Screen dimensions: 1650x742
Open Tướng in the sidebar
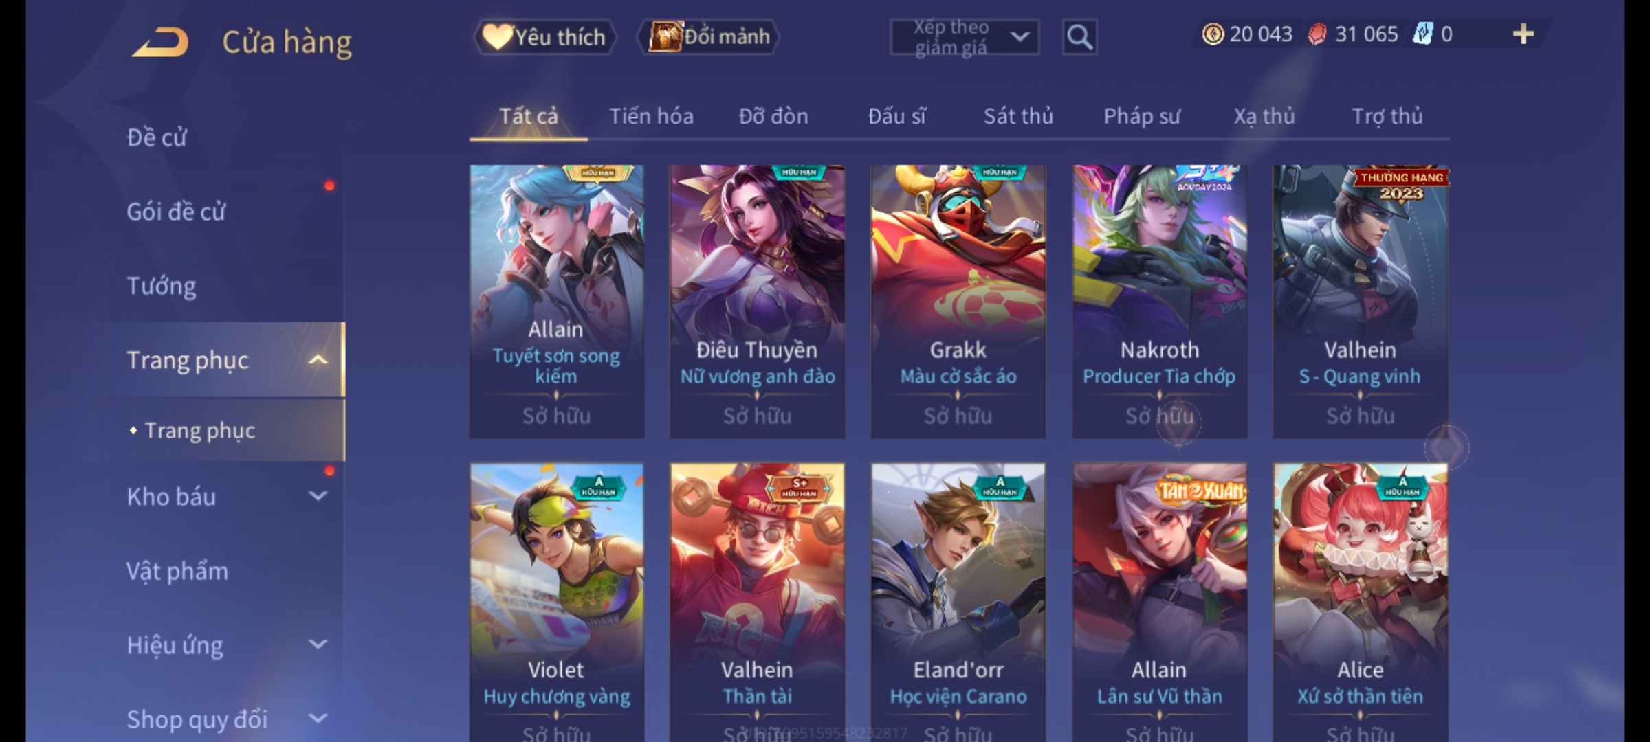click(x=162, y=286)
